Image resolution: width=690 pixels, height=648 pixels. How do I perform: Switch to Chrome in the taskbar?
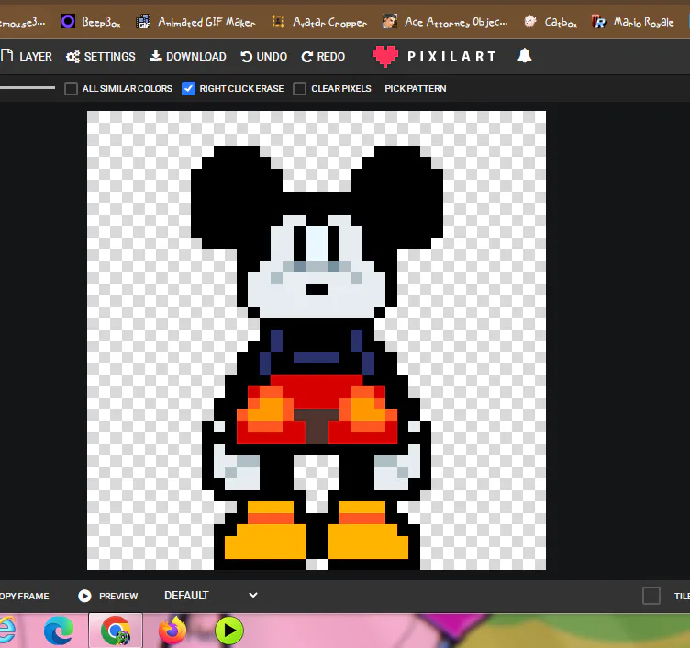click(116, 631)
